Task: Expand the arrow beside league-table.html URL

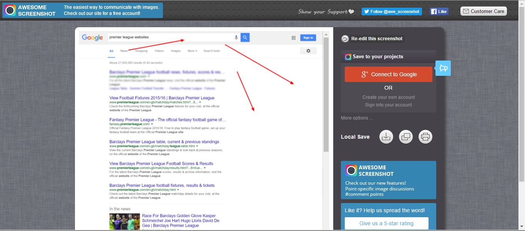Action: (x=197, y=146)
